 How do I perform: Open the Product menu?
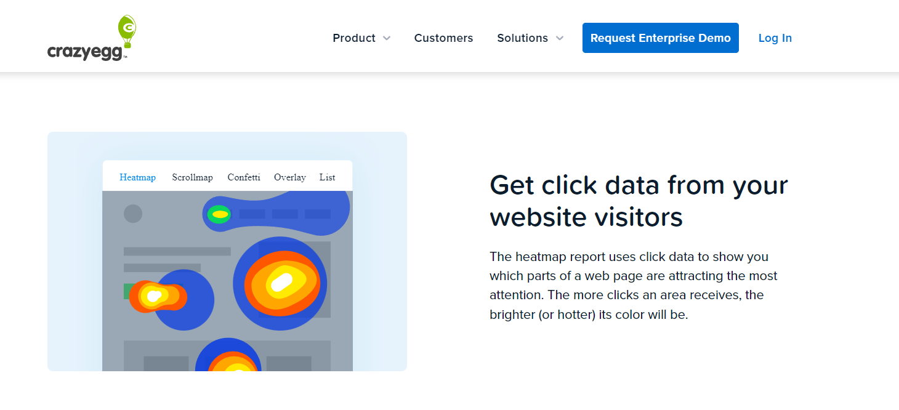(x=354, y=38)
